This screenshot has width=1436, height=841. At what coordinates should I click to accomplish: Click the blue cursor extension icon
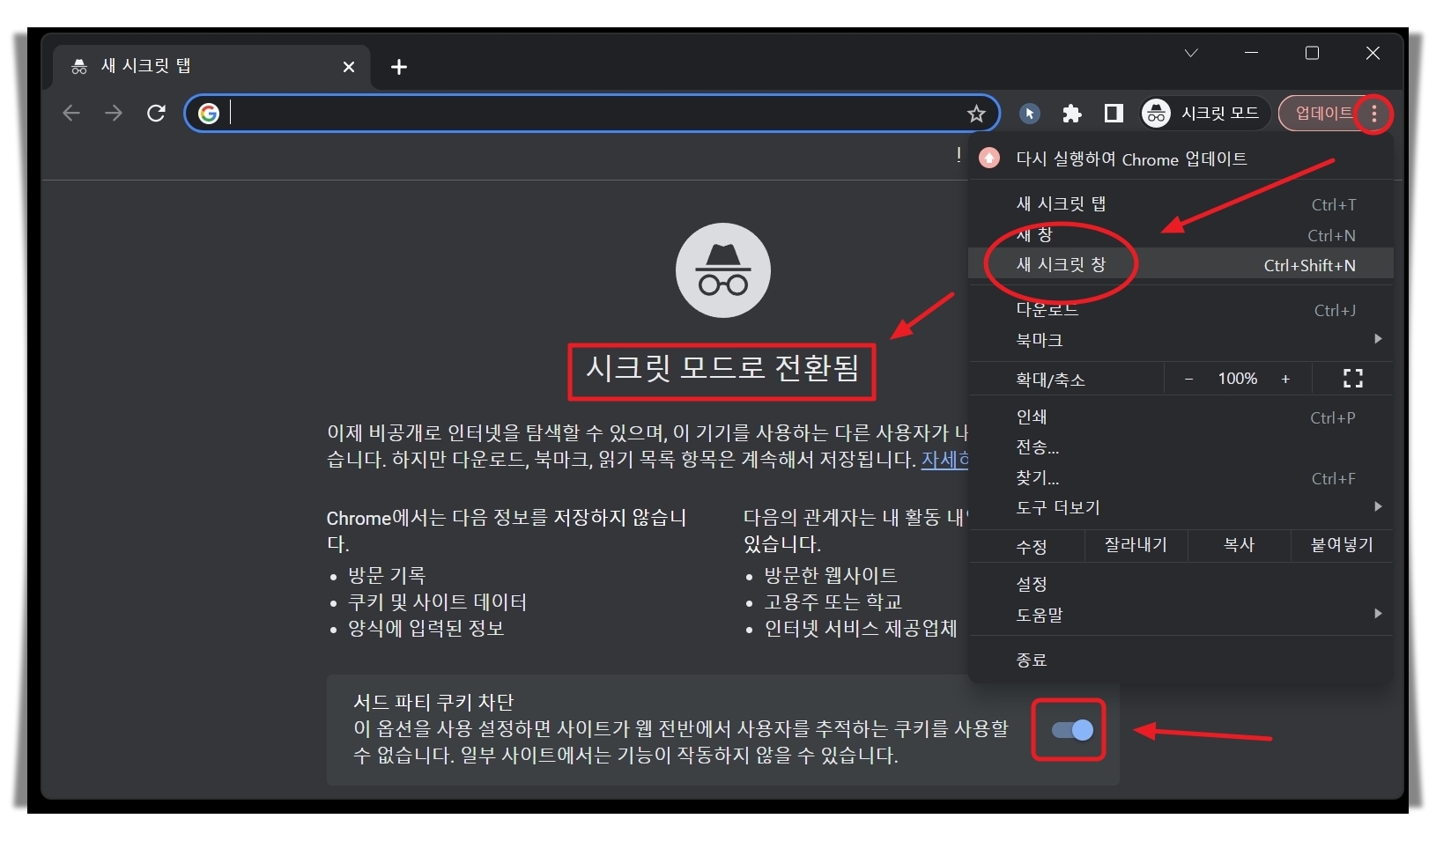(1030, 113)
